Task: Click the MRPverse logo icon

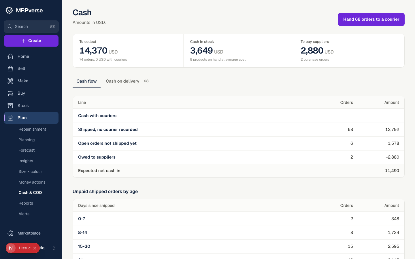Action: (x=9, y=10)
